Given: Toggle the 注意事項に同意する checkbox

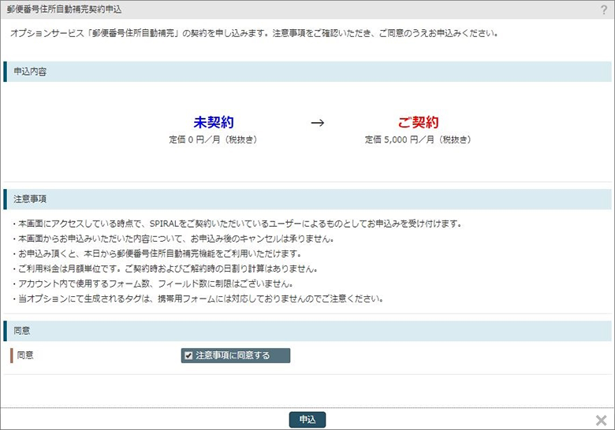Looking at the screenshot, I should coord(188,356).
